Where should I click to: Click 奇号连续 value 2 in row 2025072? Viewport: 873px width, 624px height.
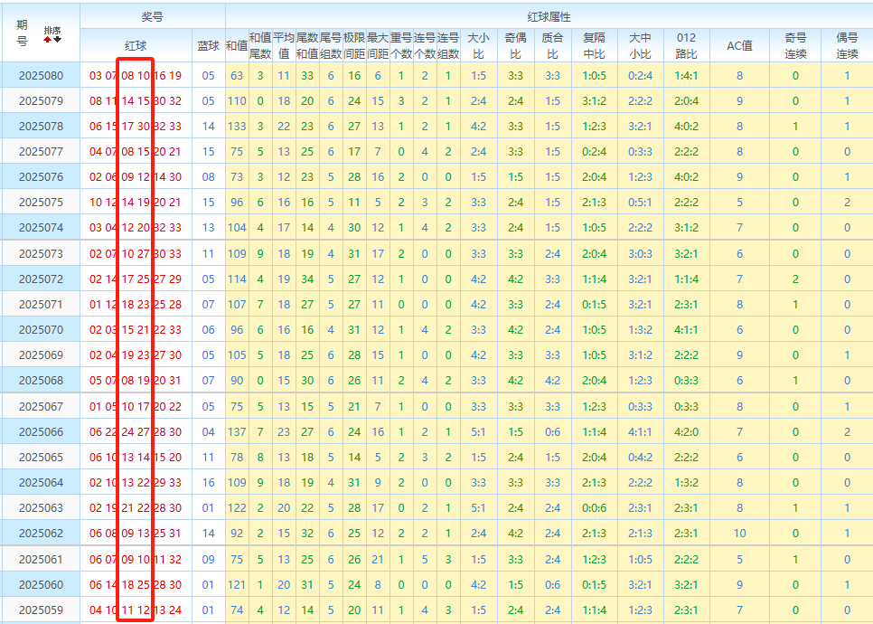pos(795,279)
